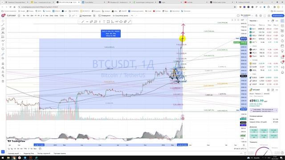Select the horizontal line from floating toolbar
This screenshot has height=160, width=285.
pos(87,22)
